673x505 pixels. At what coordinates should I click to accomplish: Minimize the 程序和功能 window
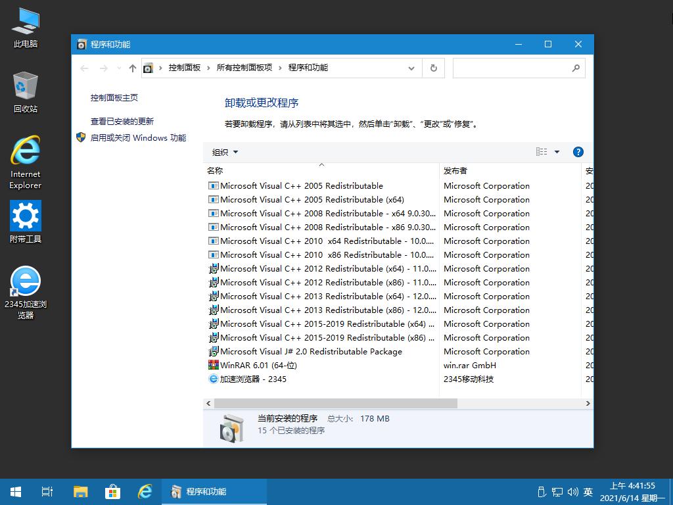pyautogui.click(x=519, y=44)
